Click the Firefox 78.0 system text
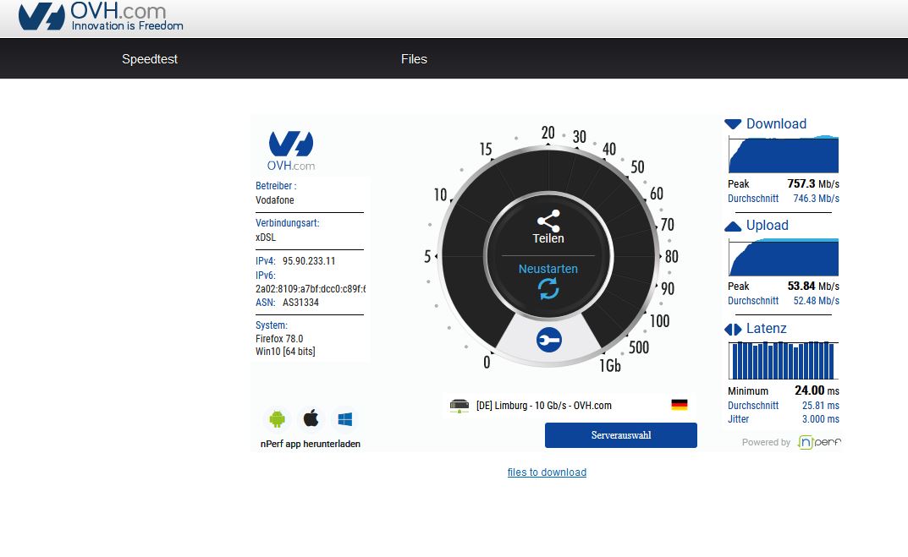Image resolution: width=908 pixels, height=557 pixels. (x=279, y=338)
